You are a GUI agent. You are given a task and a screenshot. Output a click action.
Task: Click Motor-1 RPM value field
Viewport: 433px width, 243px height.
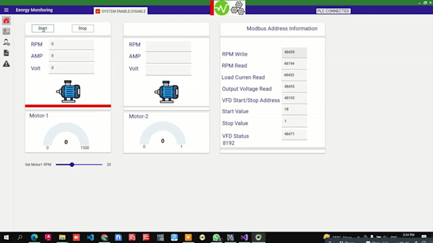point(71,44)
